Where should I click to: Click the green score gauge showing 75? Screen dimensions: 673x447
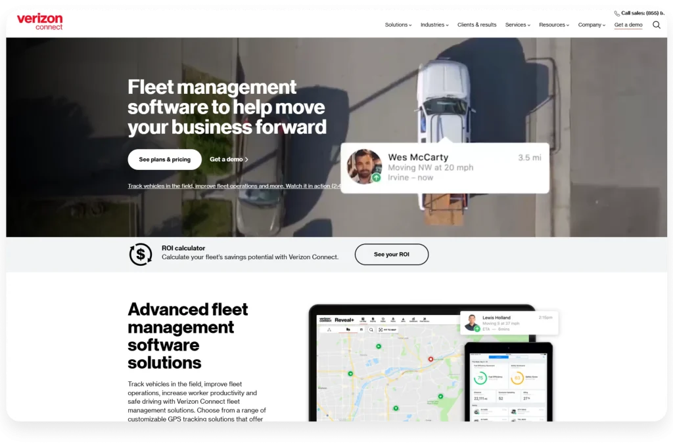click(480, 378)
